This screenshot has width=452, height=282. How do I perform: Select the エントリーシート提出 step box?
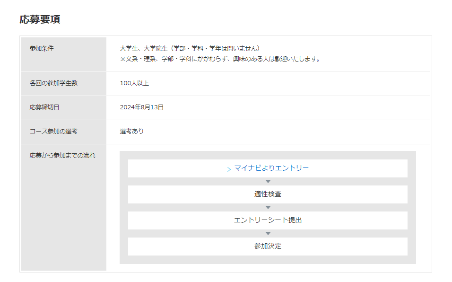268,220
